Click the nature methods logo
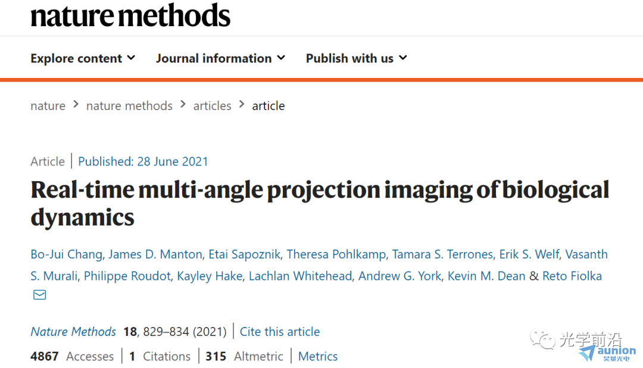The width and height of the screenshot is (643, 368). coord(130,15)
